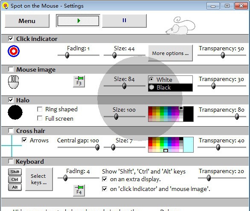Image resolution: width=250 pixels, height=211 pixels.
Task: Minimize the Settings window
Action: point(213,6)
